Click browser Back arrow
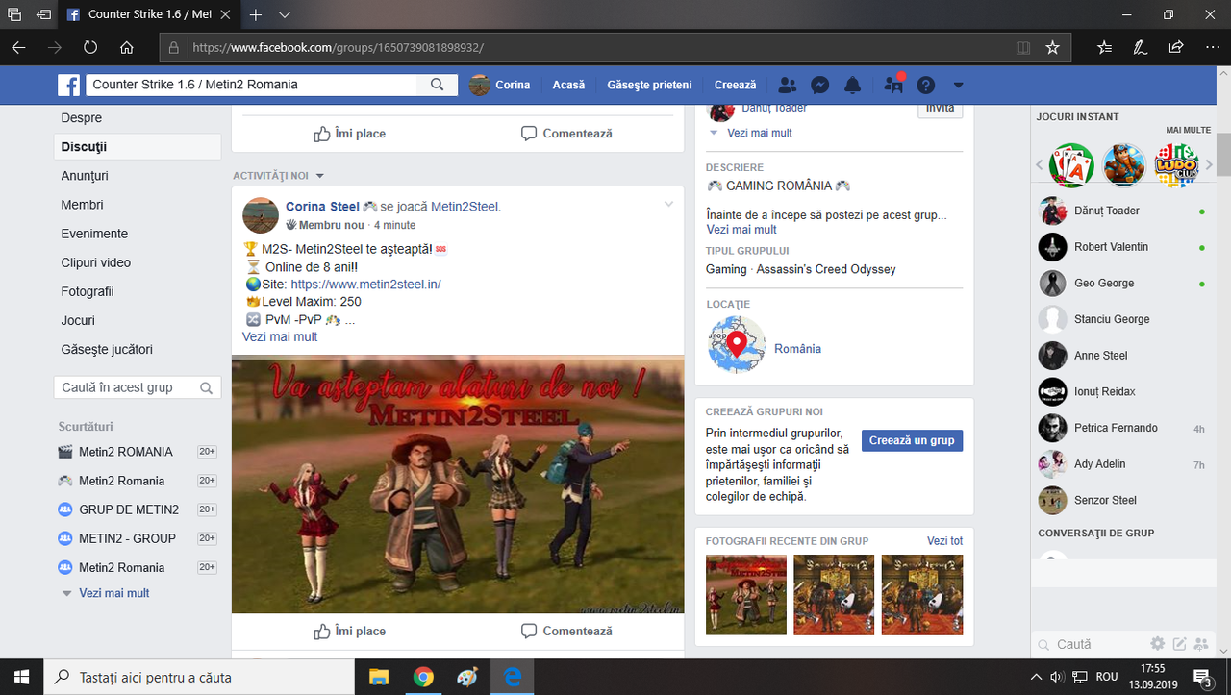Viewport: 1231px width, 695px height. click(x=18, y=47)
